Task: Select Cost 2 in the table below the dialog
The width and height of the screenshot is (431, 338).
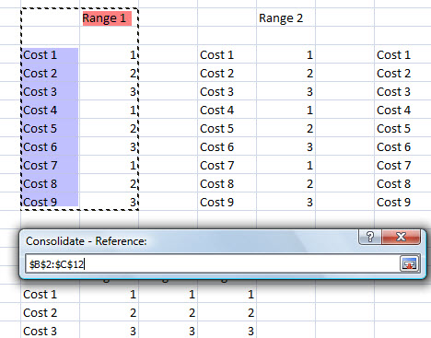Action: 40,313
